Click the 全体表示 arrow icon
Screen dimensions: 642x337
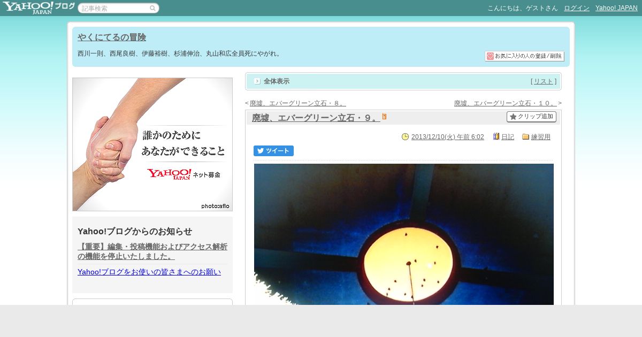click(257, 81)
